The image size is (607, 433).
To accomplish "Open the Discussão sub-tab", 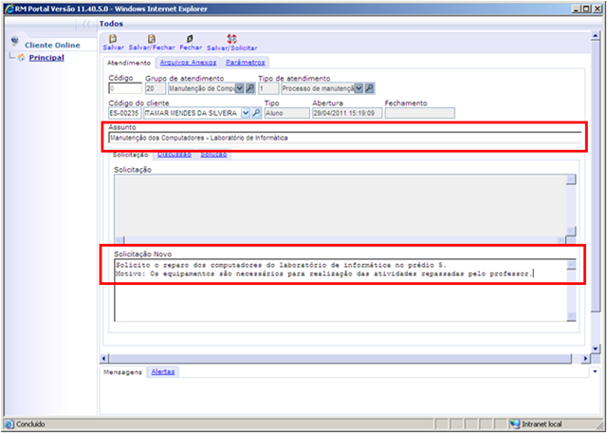I will coord(175,154).
